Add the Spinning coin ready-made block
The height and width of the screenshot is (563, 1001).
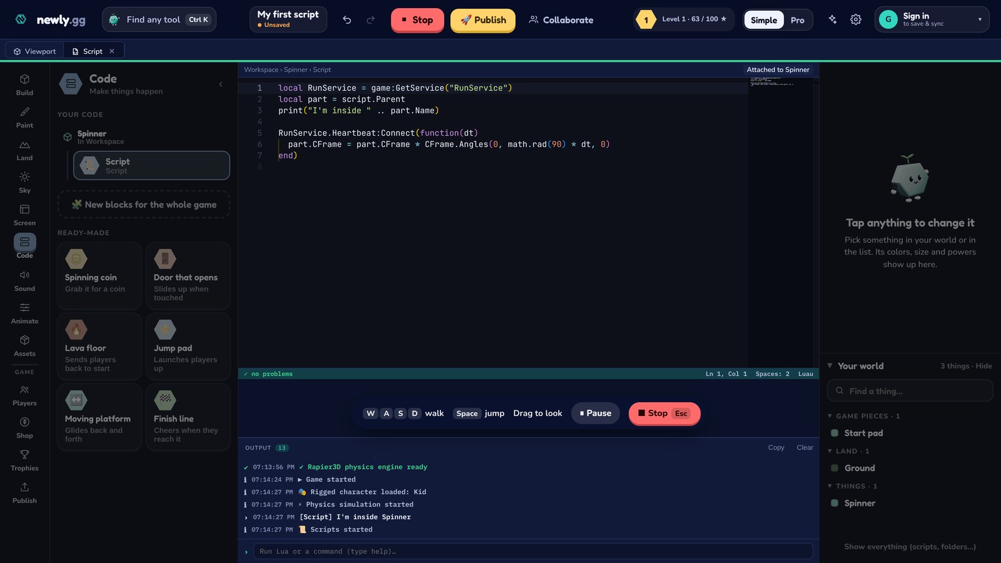99,275
